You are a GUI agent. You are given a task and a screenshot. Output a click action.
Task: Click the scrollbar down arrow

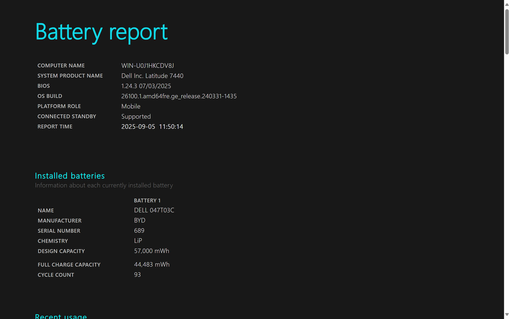point(507,315)
